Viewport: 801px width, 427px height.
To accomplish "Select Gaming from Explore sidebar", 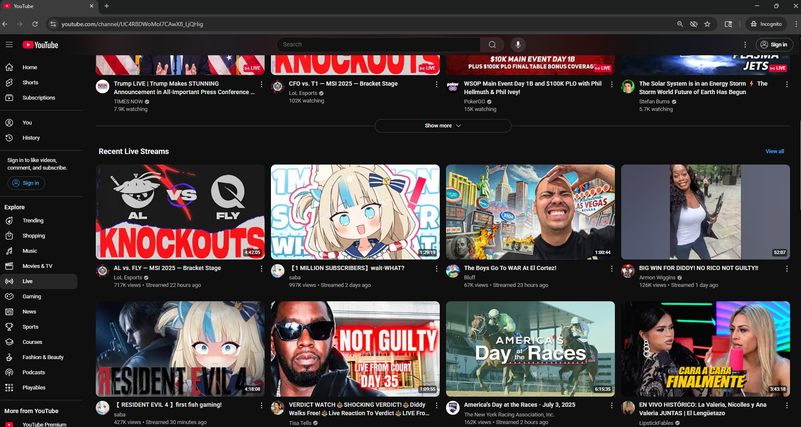I will tap(32, 297).
